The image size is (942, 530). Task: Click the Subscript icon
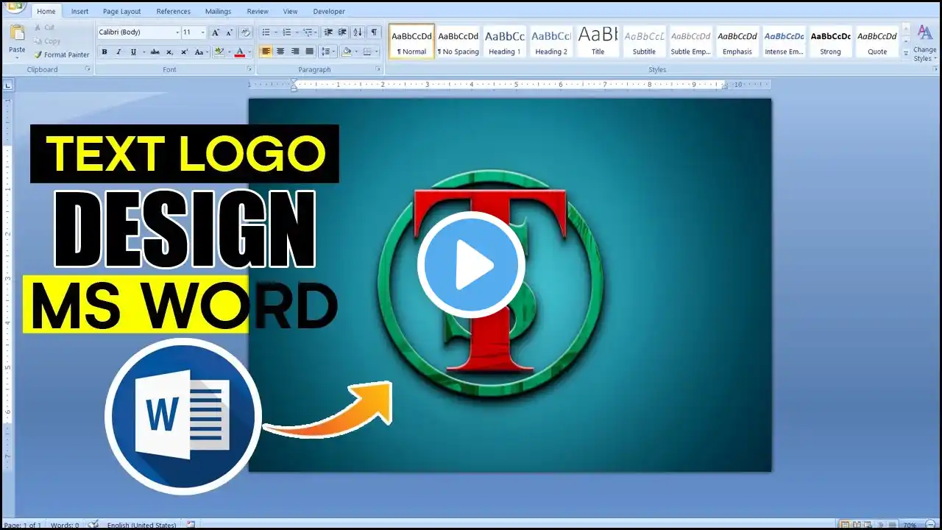click(170, 52)
